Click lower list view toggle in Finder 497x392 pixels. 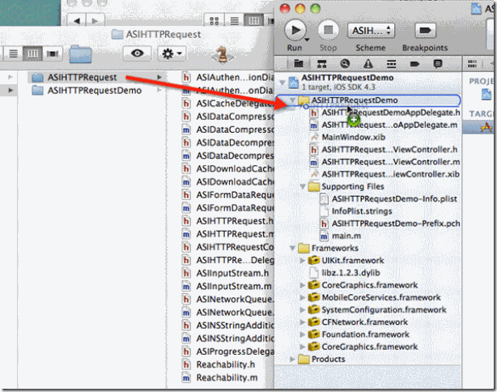13,53
